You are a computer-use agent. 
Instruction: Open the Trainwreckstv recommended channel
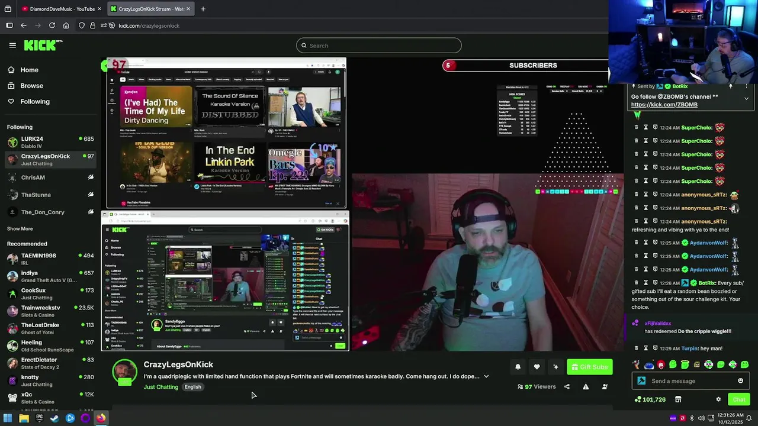point(50,311)
